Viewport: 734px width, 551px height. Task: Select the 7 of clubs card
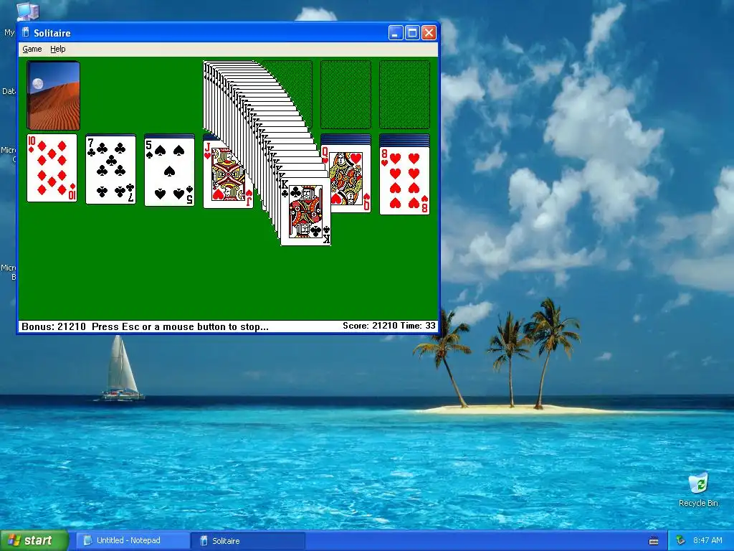[111, 169]
